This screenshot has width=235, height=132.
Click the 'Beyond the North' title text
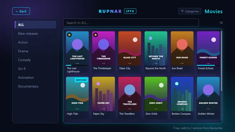[156, 68]
